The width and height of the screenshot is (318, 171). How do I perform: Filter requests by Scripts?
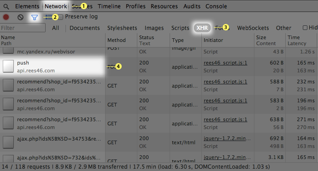[180, 28]
